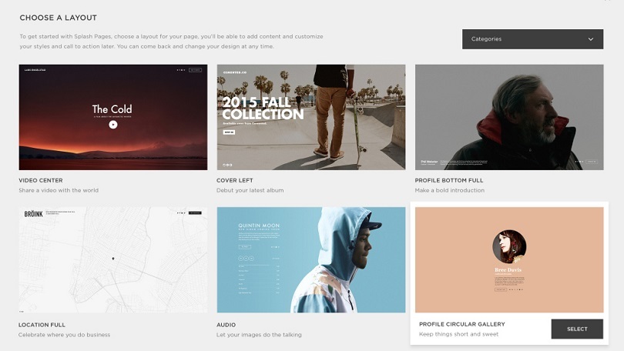Click the small button under 2015 Fall Collection

coord(229,132)
